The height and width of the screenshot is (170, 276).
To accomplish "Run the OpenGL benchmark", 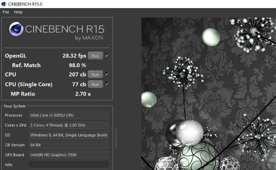I will tap(96, 56).
